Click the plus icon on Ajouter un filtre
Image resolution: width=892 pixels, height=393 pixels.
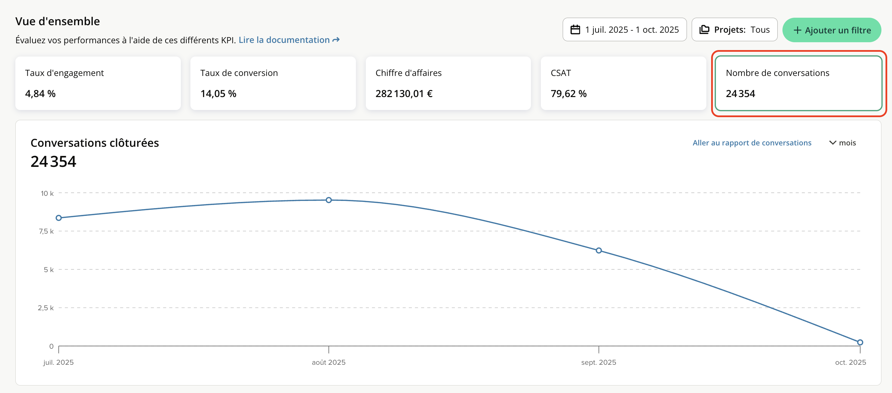click(x=797, y=30)
